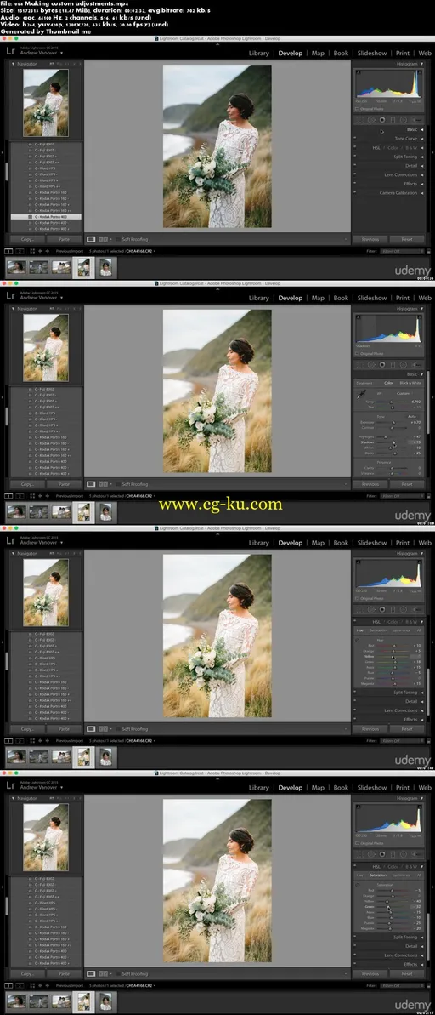Click Auto tone button
This screenshot has width=435, height=1015.
pyautogui.click(x=412, y=416)
